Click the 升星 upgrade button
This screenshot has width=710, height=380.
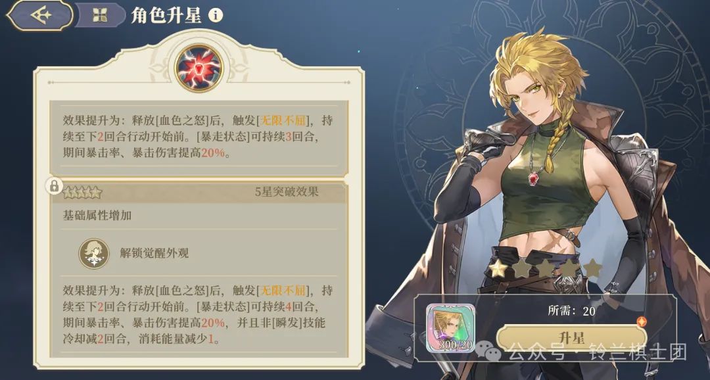[571, 338]
